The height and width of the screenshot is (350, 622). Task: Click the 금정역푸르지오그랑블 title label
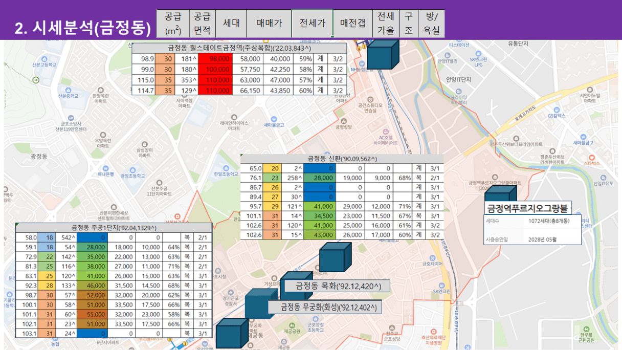527,208
